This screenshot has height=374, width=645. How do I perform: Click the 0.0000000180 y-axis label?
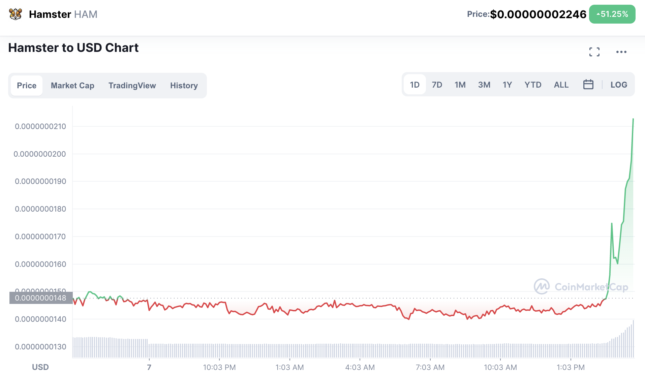(x=40, y=209)
